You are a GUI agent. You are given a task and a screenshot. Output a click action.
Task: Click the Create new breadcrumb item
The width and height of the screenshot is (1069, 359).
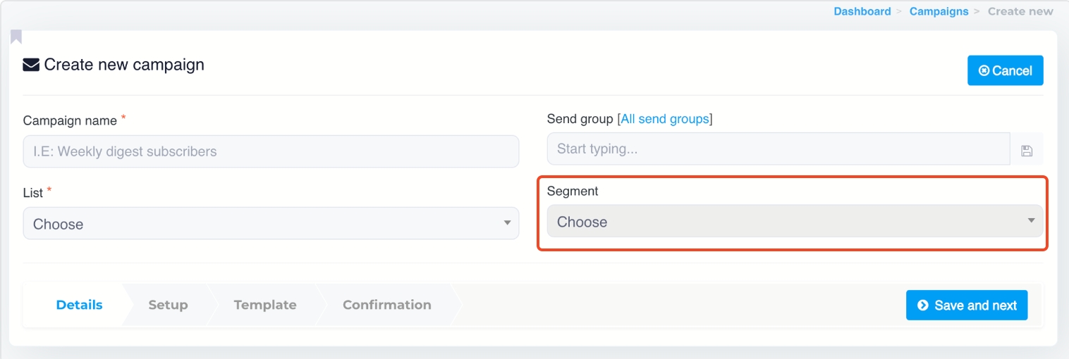(1020, 11)
